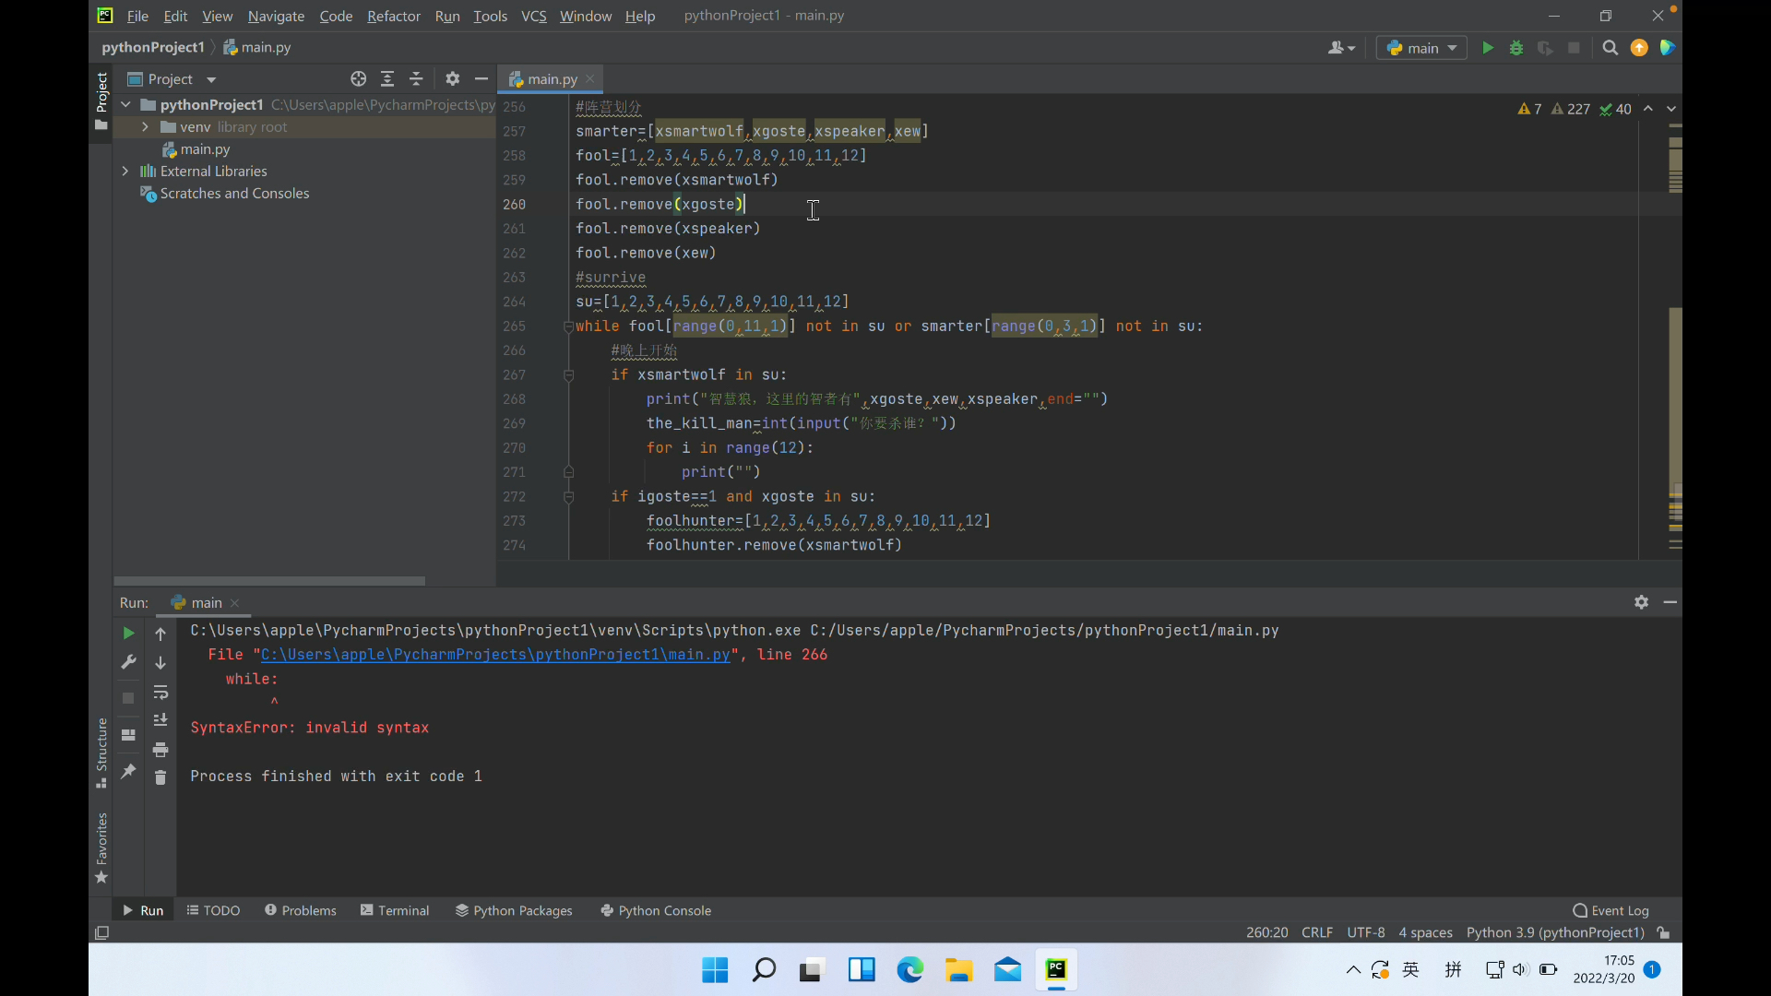Click the Debug bug icon
The width and height of the screenshot is (1771, 996).
pyautogui.click(x=1515, y=48)
